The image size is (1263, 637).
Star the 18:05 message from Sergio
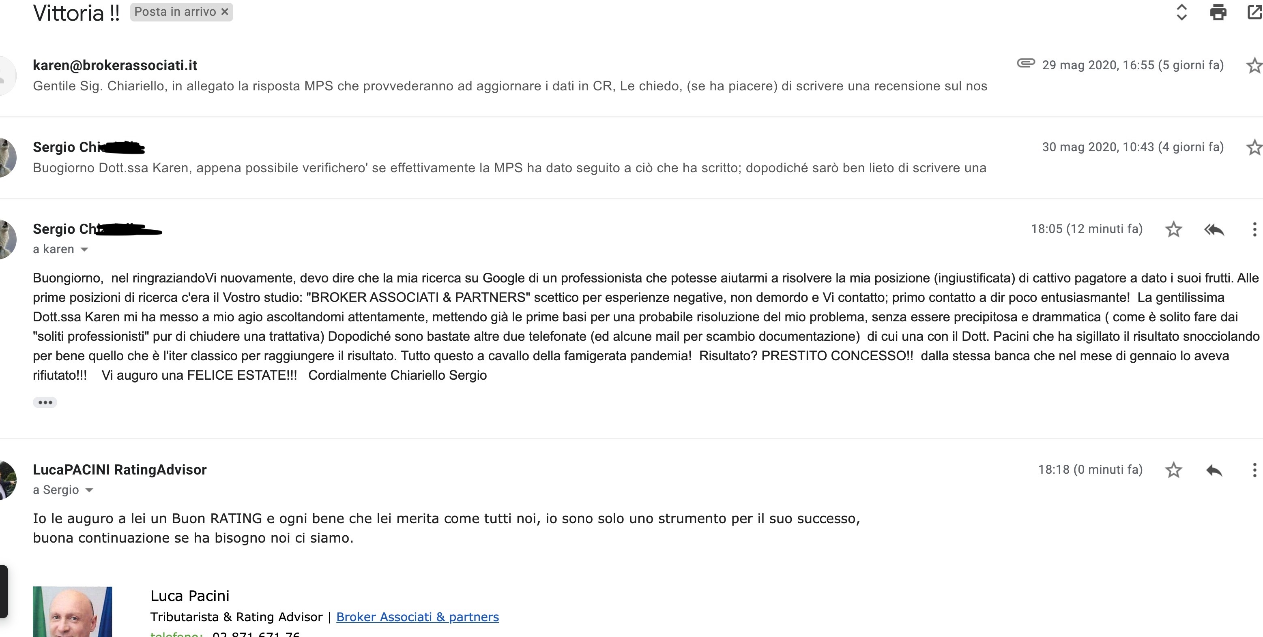tap(1173, 229)
